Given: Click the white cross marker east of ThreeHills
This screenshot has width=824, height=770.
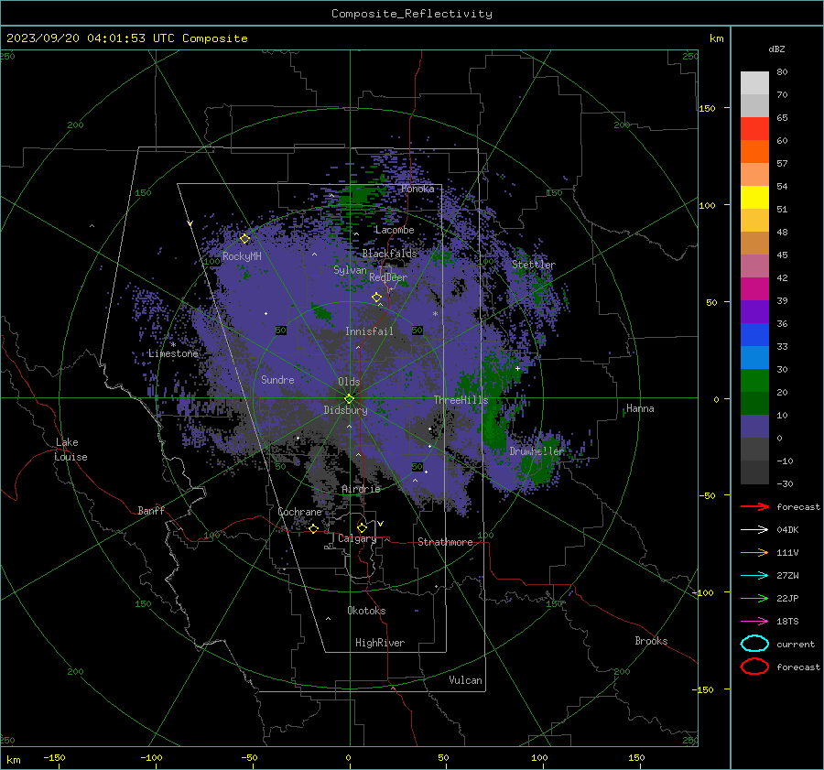Looking at the screenshot, I should (x=517, y=369).
